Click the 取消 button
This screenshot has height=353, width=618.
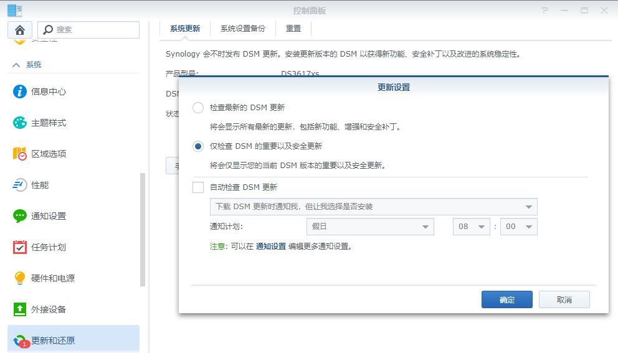coord(564,300)
